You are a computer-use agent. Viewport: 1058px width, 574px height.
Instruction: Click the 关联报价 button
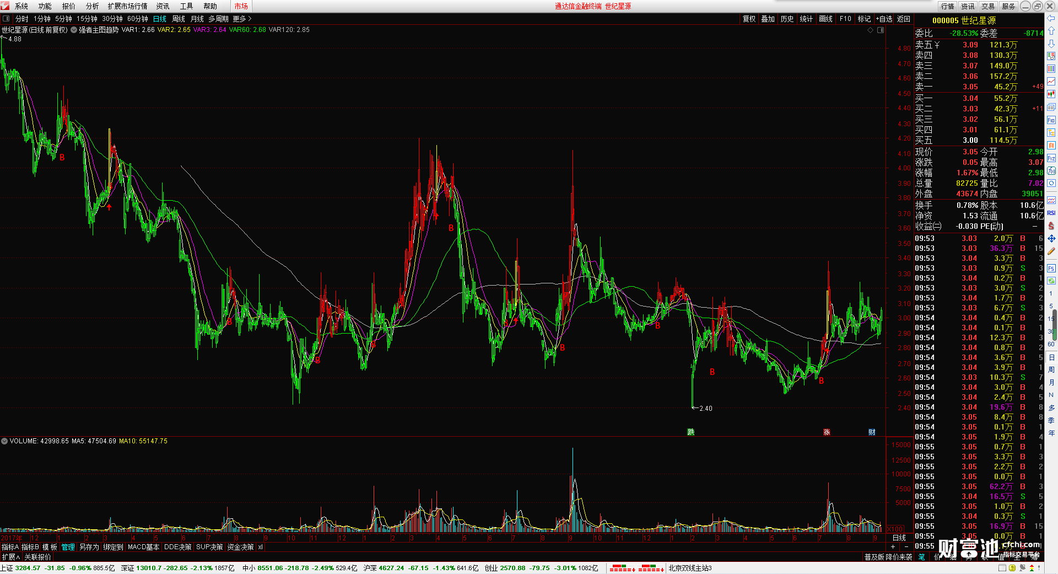[37, 557]
